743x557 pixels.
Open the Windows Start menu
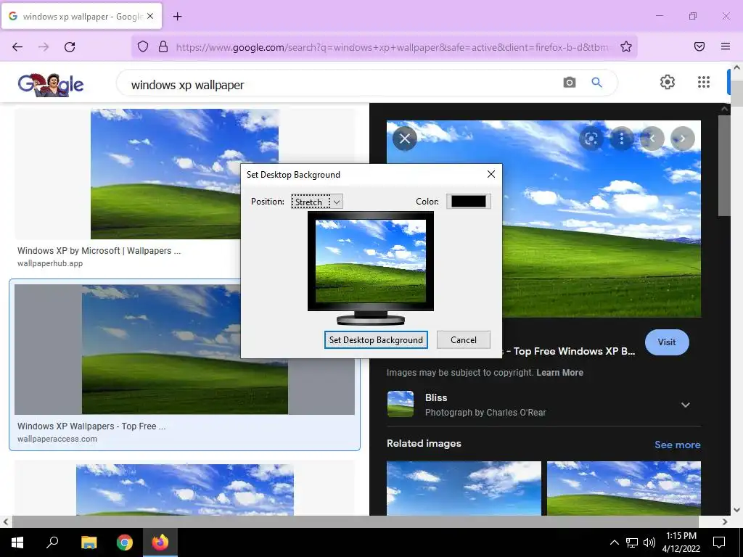pyautogui.click(x=17, y=542)
